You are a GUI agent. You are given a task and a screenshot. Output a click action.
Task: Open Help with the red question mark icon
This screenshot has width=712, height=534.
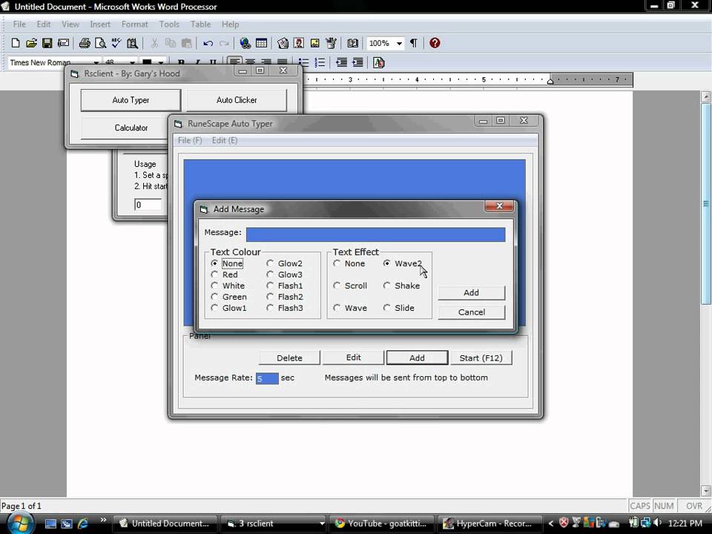click(435, 43)
